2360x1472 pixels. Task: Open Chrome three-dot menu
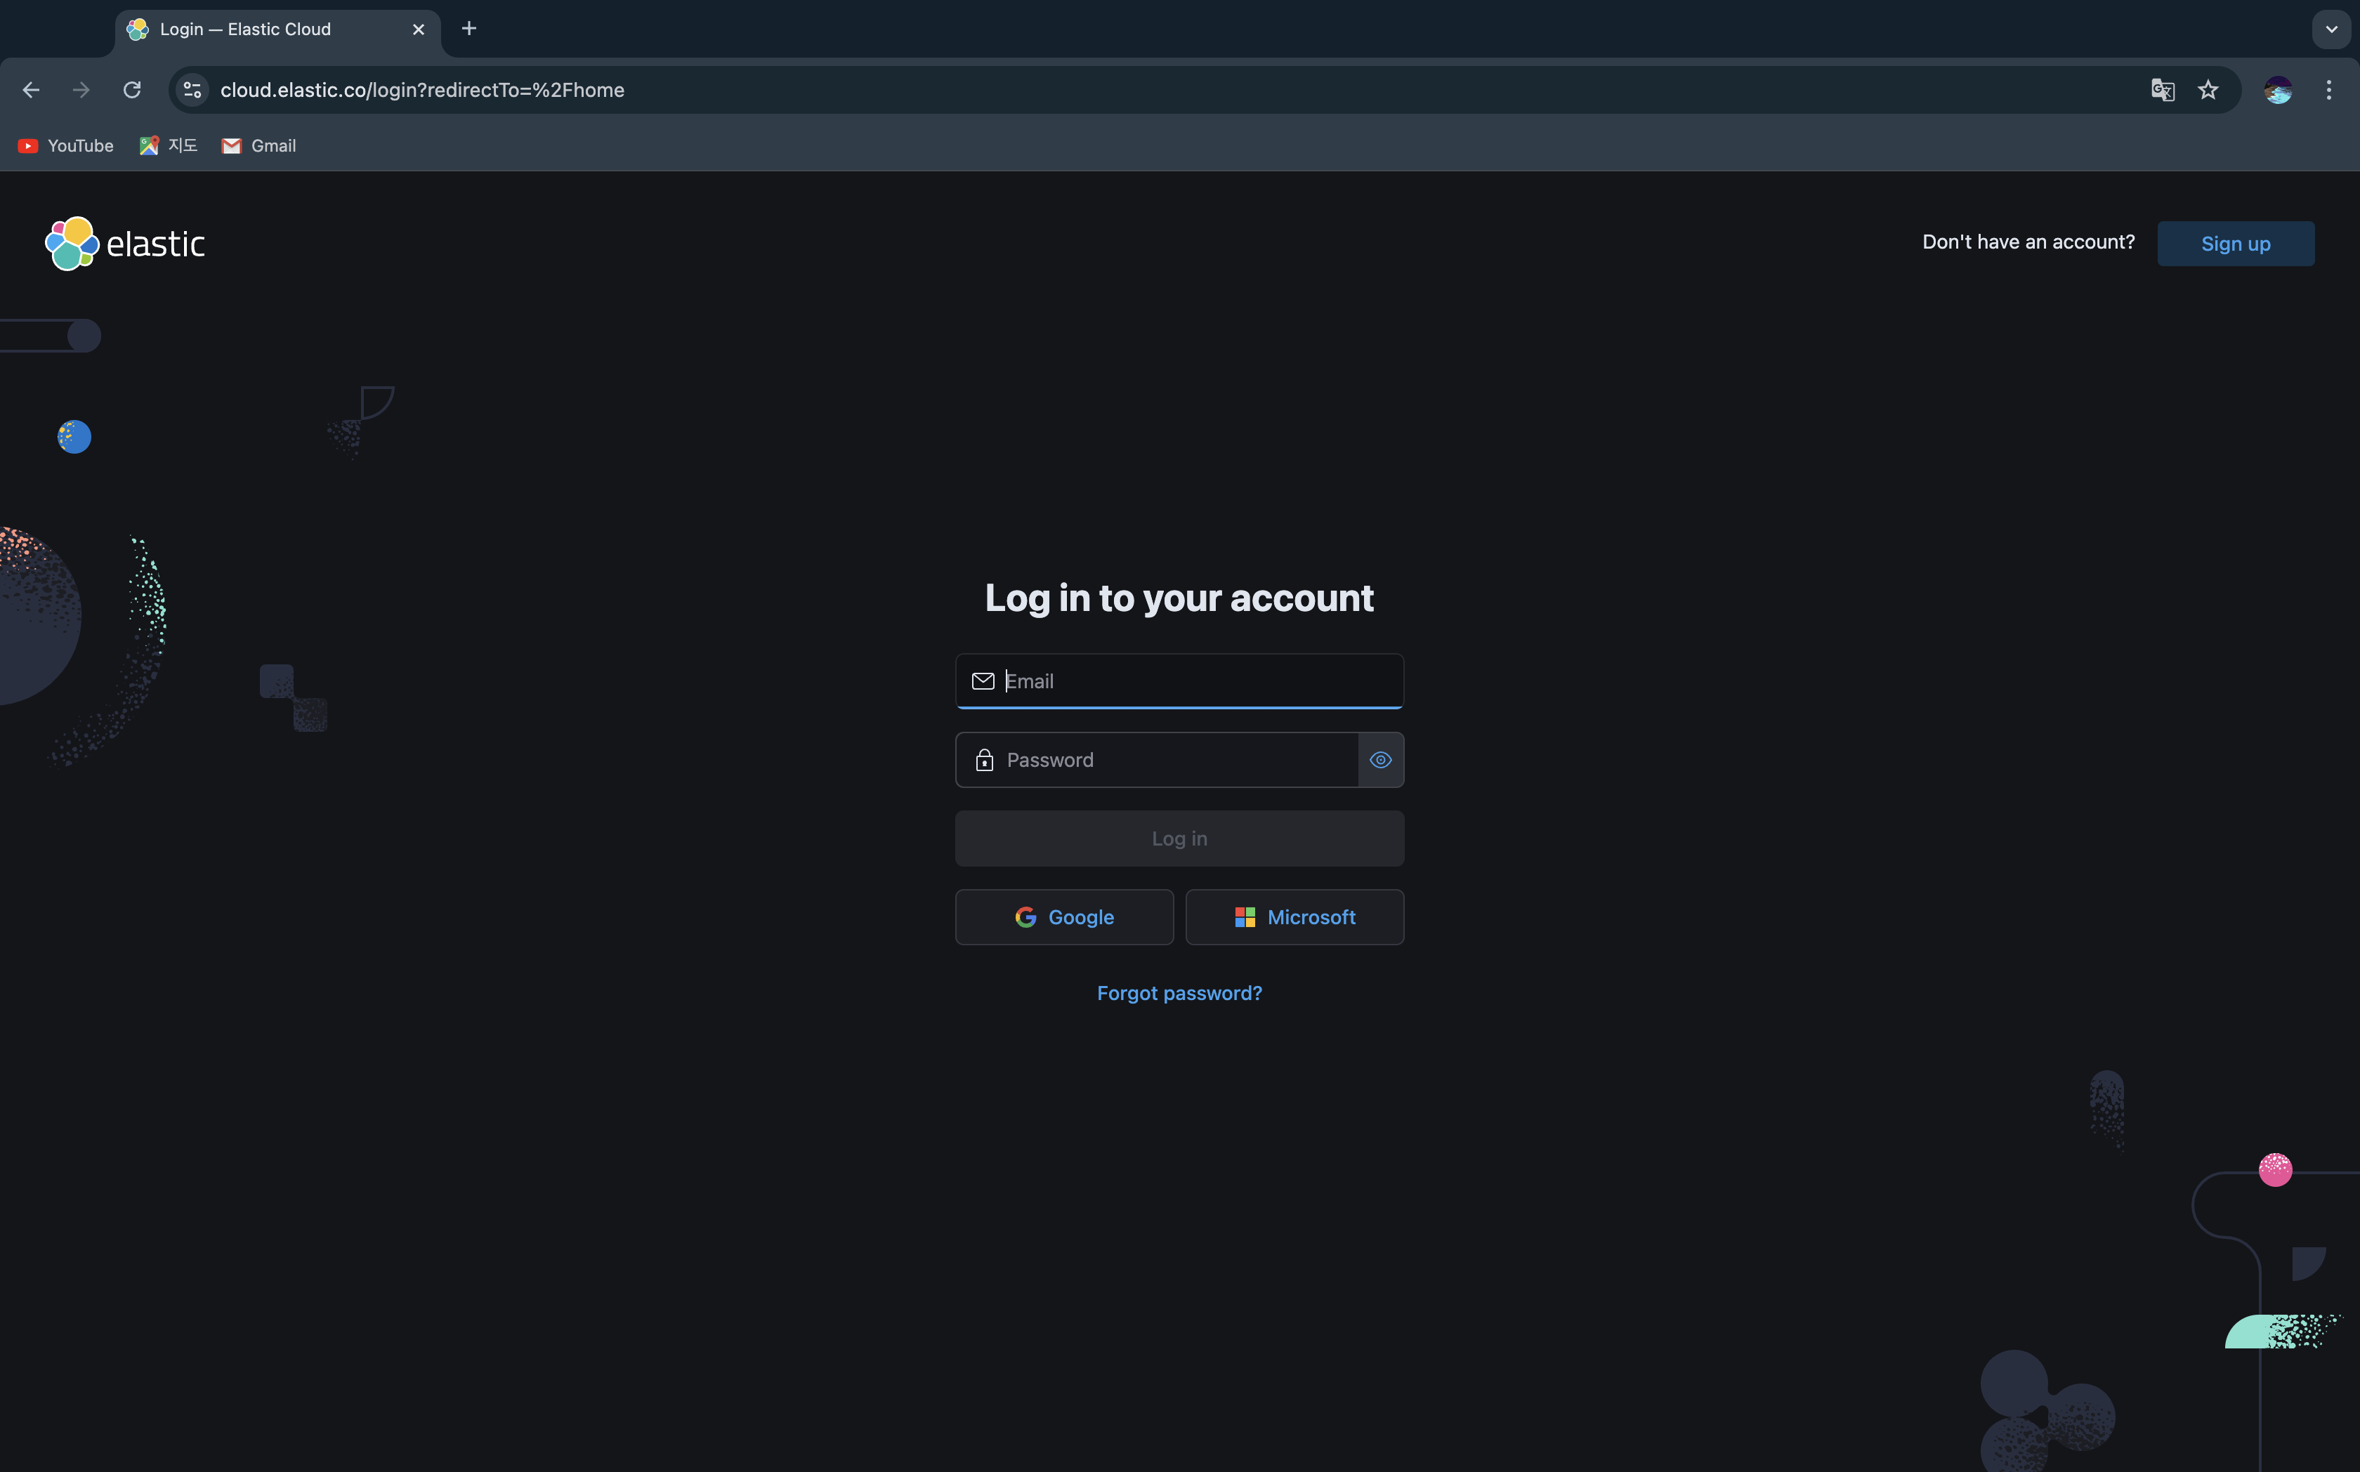tap(2329, 90)
